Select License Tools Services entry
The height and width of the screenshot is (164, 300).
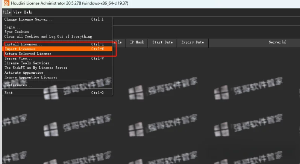57,63
